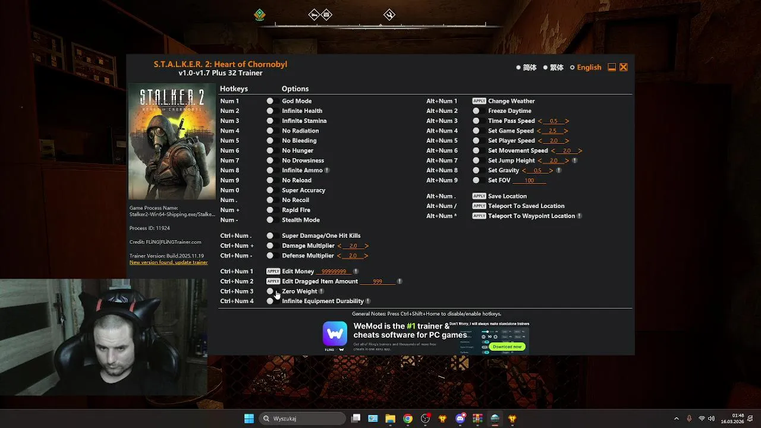Open Teleport To Waypoint info icon
The image size is (761, 428).
(x=580, y=216)
